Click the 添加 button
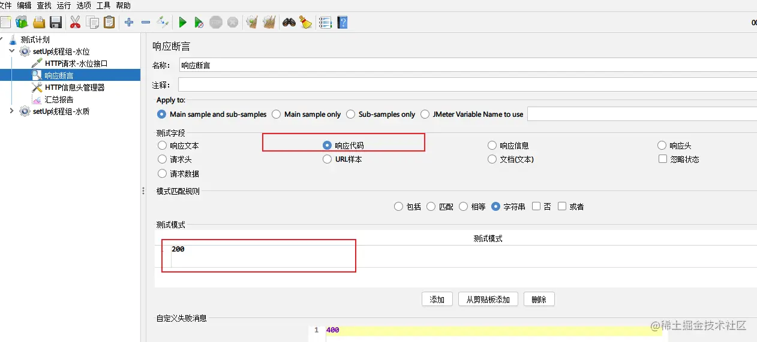757x342 pixels. click(437, 299)
